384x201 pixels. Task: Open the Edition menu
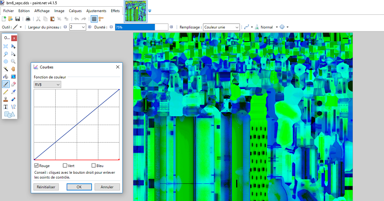[24, 11]
